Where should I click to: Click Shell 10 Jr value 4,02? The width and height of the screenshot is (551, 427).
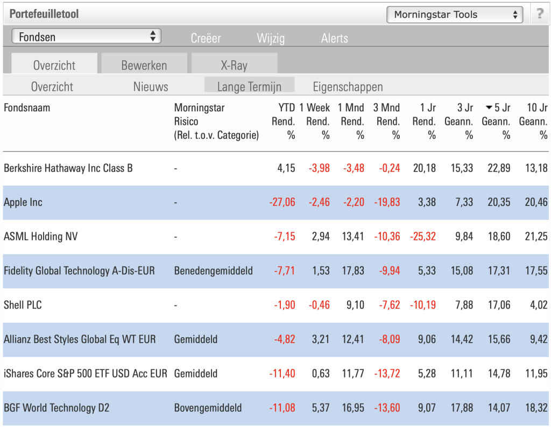coord(539,305)
